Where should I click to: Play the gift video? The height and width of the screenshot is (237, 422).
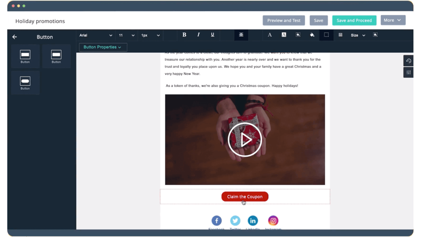(x=245, y=140)
